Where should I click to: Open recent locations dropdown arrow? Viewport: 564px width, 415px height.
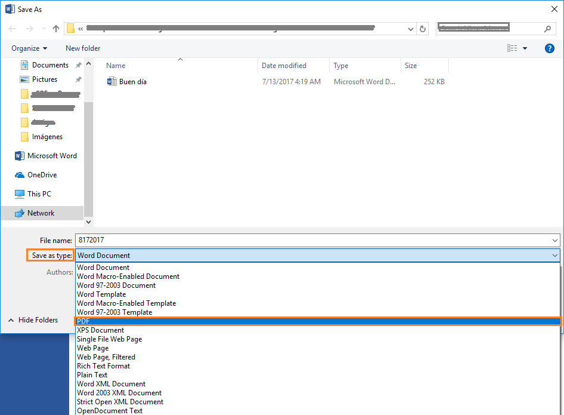coord(44,29)
